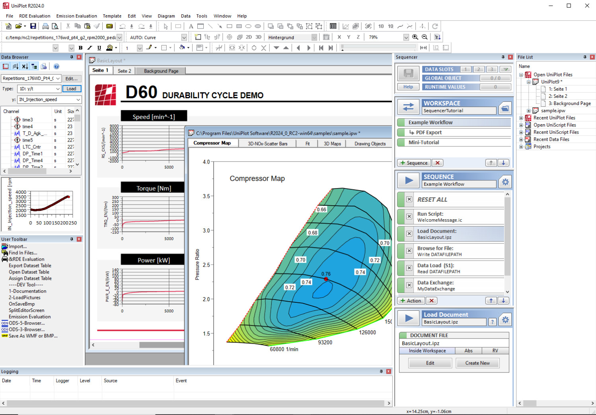Expand Recent UniPlot Files tree node
This screenshot has width=596, height=415.
pos(521,118)
